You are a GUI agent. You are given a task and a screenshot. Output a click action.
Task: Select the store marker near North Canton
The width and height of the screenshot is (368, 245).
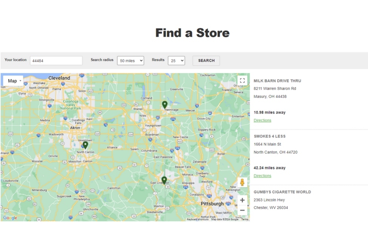tap(86, 145)
